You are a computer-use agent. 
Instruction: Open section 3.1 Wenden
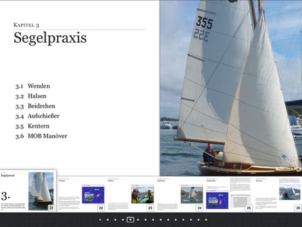click(x=33, y=86)
